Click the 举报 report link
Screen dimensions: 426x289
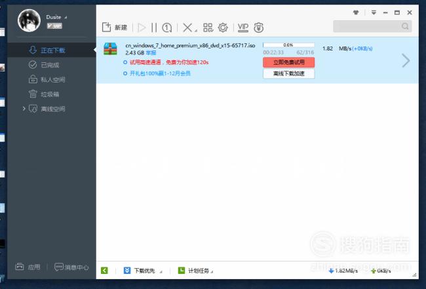[x=151, y=52]
